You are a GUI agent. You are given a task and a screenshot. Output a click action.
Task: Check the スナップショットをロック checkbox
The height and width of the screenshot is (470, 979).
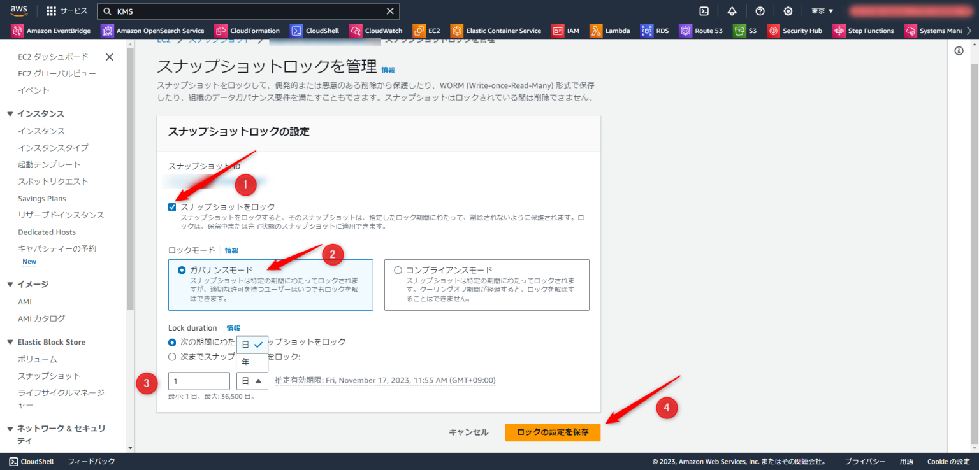point(172,206)
